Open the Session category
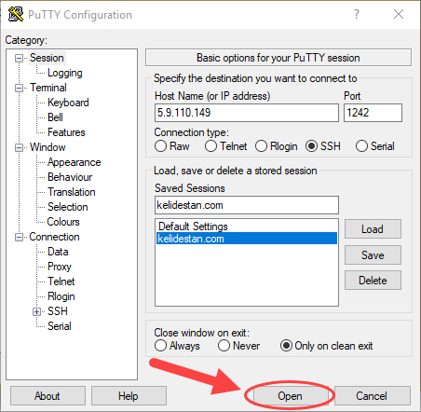 [x=47, y=58]
